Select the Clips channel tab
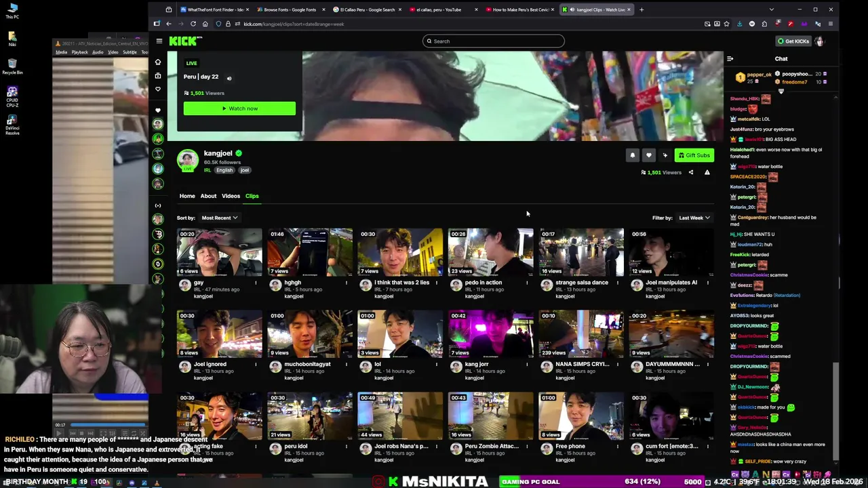The height and width of the screenshot is (488, 868). pos(252,196)
